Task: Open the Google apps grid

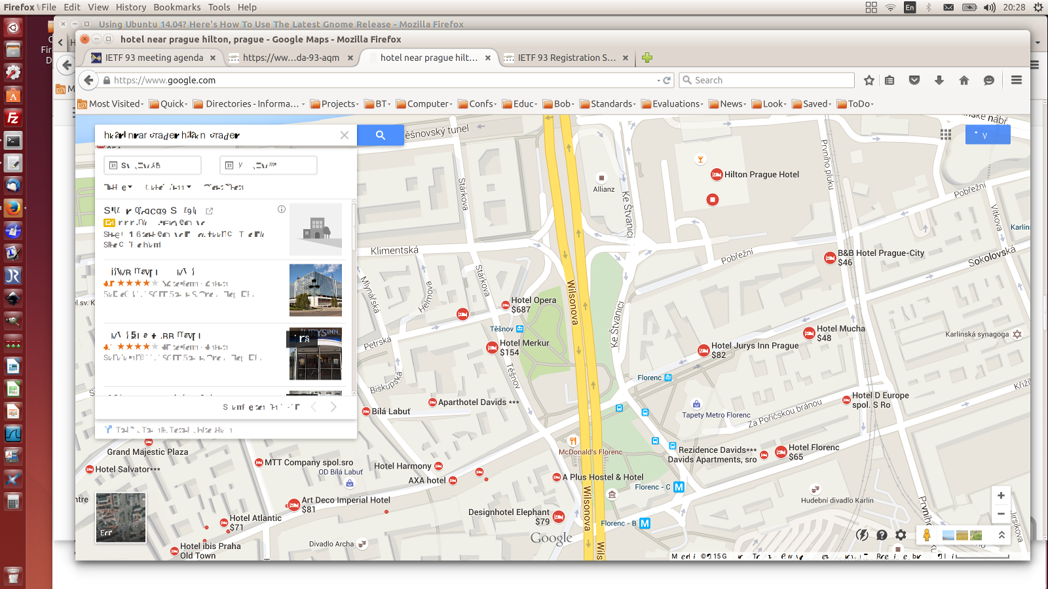Action: [945, 134]
